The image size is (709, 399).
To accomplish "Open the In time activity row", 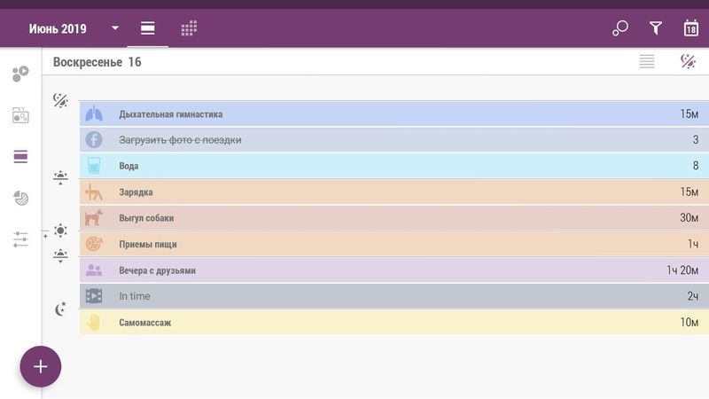I will [x=394, y=296].
